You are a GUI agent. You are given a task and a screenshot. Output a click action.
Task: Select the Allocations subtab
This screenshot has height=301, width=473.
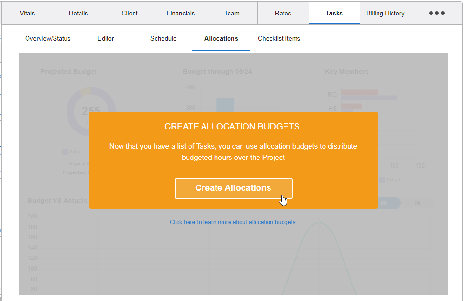(x=221, y=38)
